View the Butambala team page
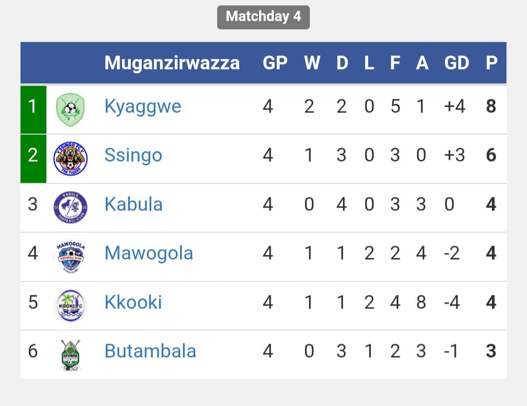Image resolution: width=527 pixels, height=406 pixels. (150, 351)
